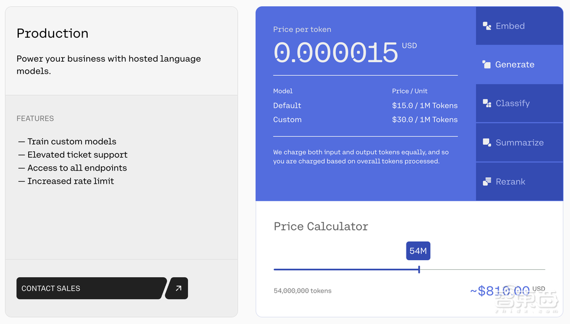Screen dimensions: 570x324
Task: Click the 54M slider value bubble
Action: click(418, 251)
